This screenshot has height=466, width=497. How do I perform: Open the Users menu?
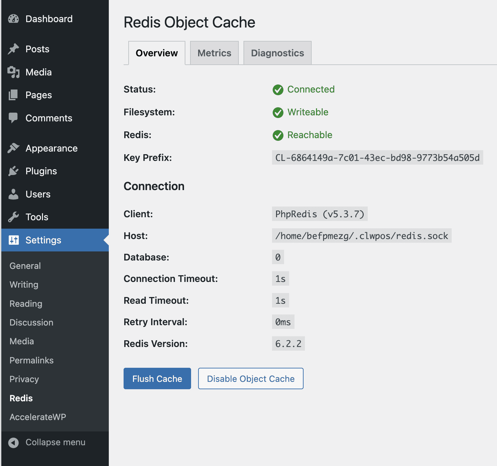(x=55, y=194)
